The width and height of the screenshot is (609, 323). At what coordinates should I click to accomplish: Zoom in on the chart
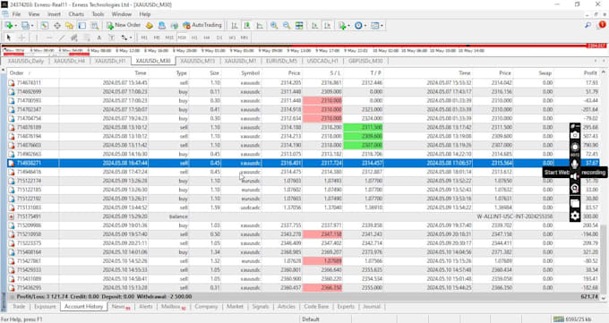pyautogui.click(x=274, y=26)
